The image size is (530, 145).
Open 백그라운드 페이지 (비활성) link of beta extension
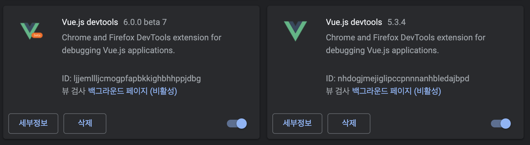coord(133,91)
